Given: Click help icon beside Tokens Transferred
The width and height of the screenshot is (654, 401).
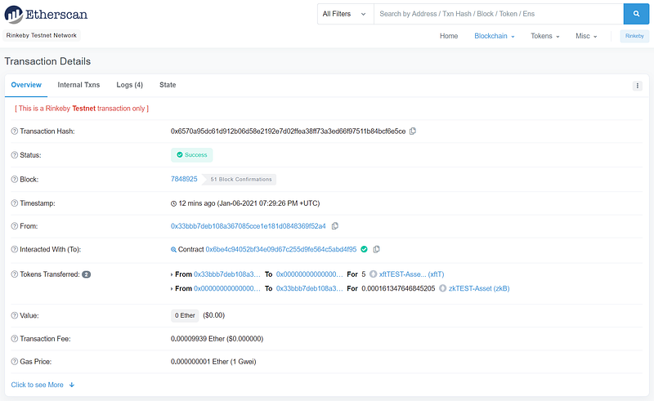Looking at the screenshot, I should click(14, 274).
